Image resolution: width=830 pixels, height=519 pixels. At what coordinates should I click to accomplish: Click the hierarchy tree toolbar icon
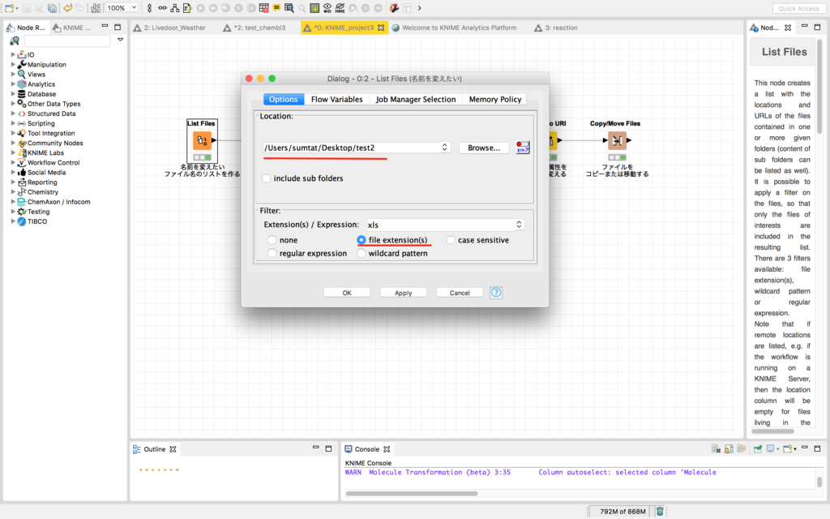[175, 8]
